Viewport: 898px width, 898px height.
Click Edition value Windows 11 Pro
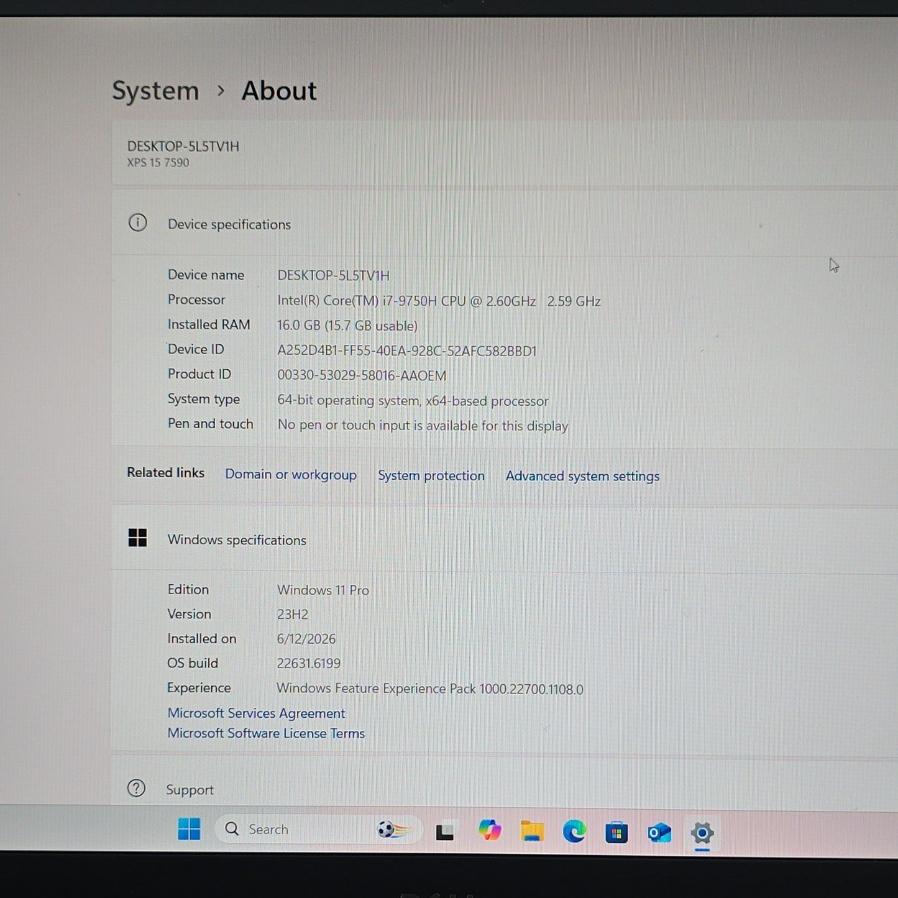click(323, 590)
